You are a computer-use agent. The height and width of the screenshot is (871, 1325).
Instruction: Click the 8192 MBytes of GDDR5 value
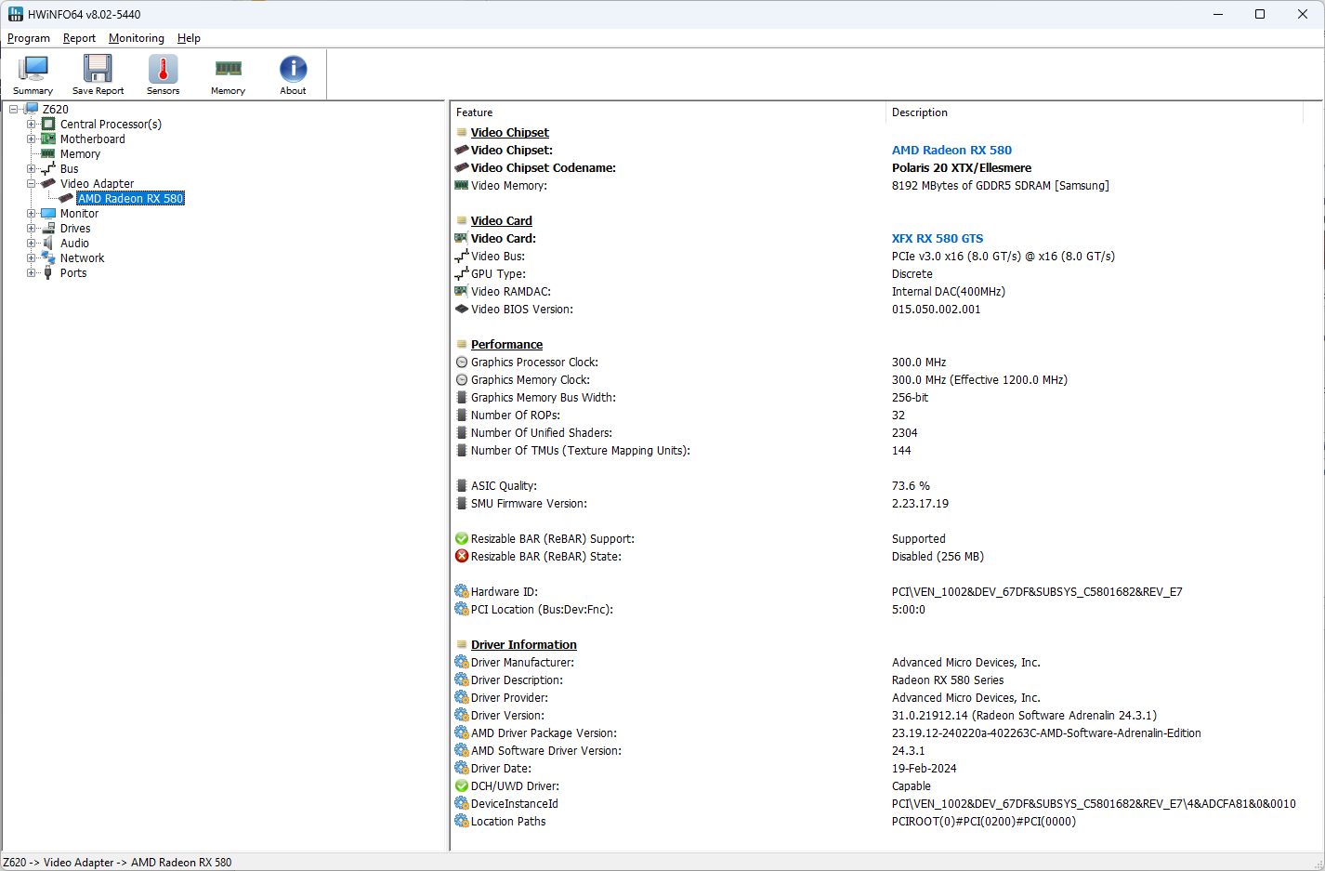click(x=1001, y=185)
